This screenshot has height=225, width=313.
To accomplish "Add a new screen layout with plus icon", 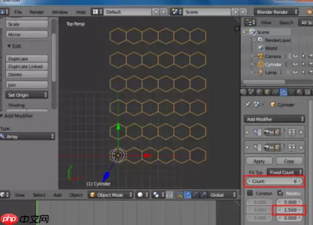I will [156, 12].
